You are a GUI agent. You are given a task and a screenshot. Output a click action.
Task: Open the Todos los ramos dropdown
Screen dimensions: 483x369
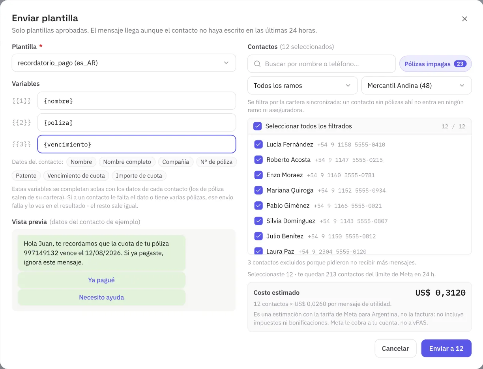point(302,86)
